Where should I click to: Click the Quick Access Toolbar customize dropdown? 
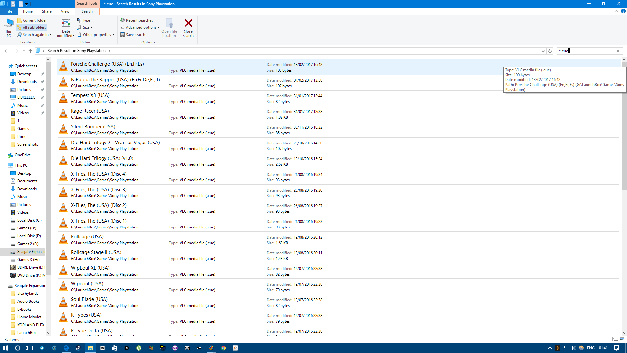click(27, 4)
